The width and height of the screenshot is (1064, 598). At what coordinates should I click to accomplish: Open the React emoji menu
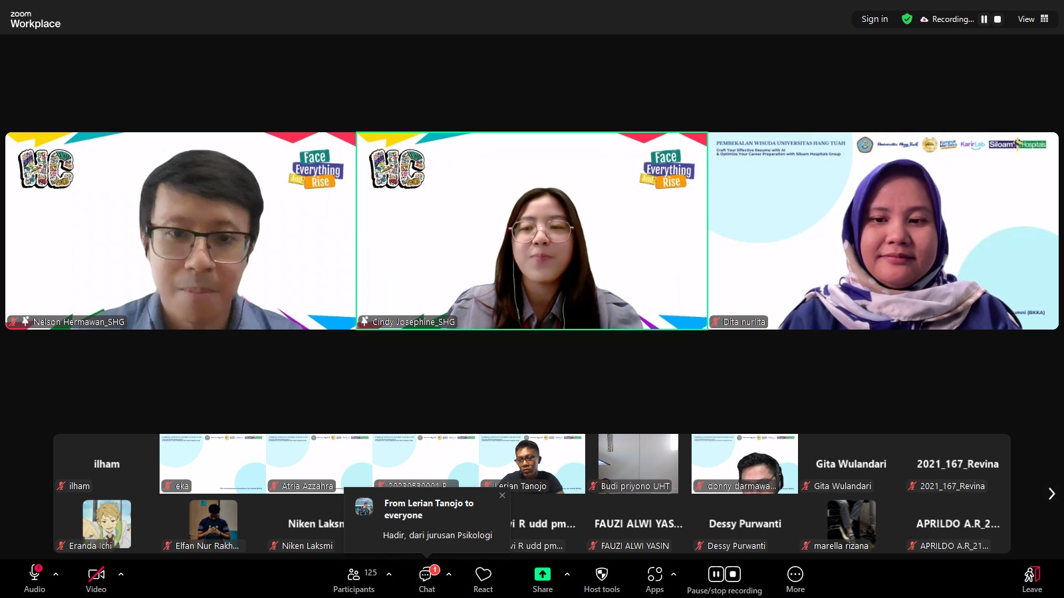tap(483, 579)
